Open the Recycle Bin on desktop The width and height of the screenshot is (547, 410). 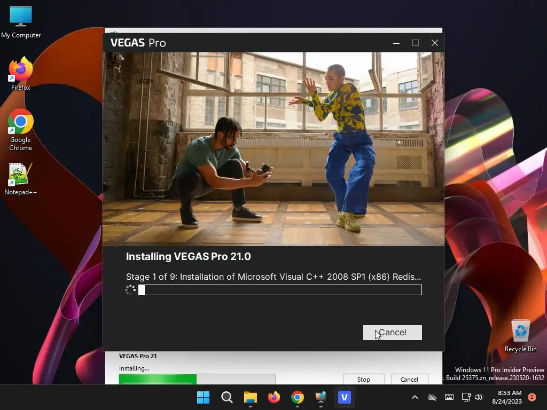click(520, 336)
